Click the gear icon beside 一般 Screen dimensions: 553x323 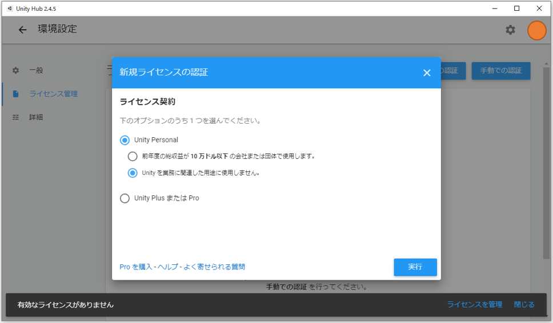click(15, 71)
